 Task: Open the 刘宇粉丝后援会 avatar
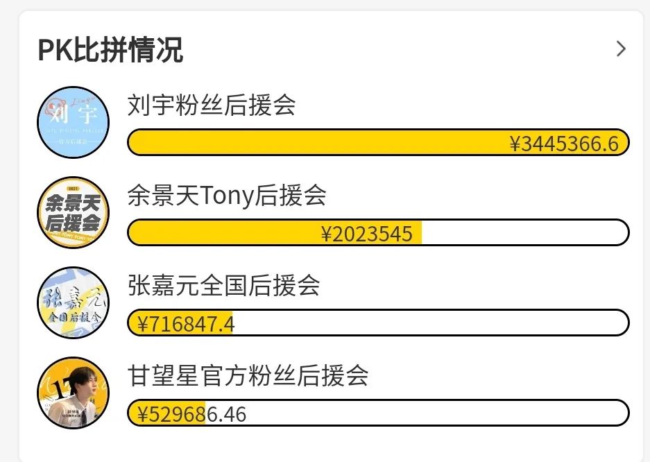[73, 122]
